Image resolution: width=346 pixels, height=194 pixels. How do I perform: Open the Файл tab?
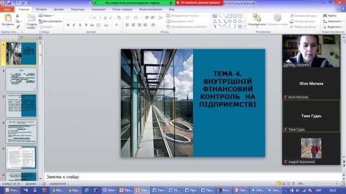[x=7, y=9]
